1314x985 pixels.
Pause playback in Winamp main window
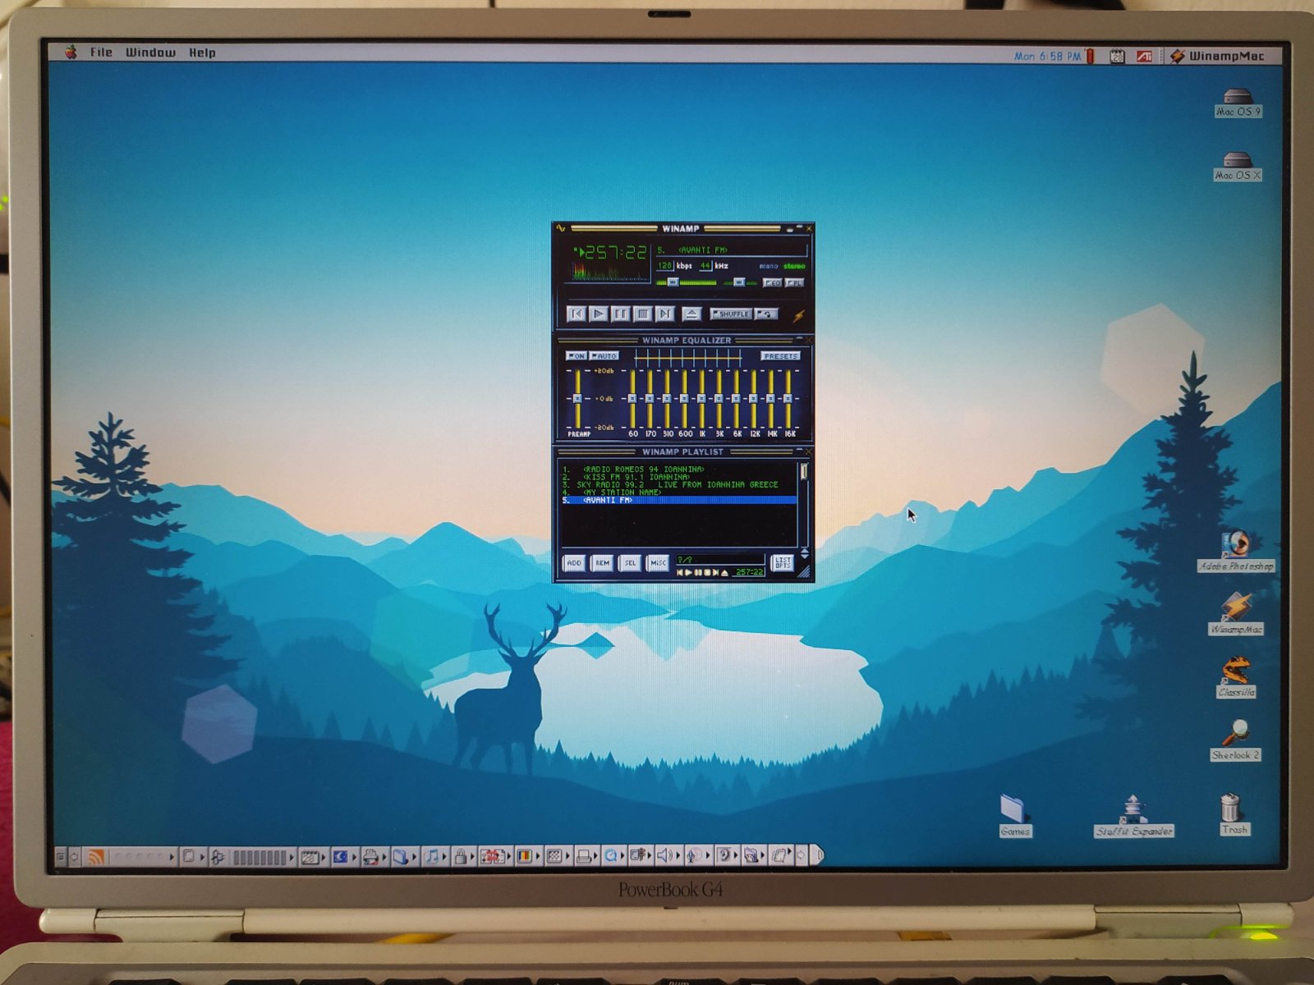[x=621, y=314]
